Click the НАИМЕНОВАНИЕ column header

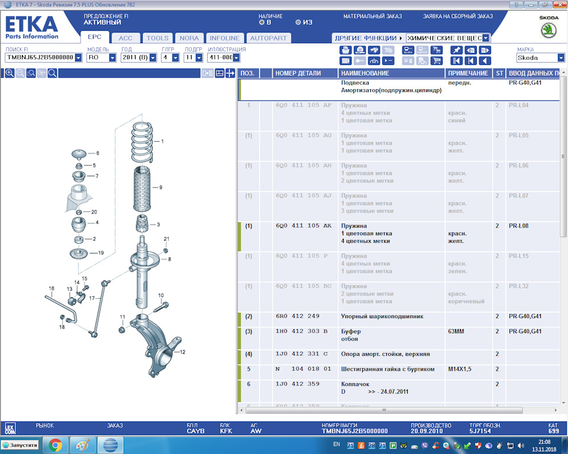391,73
